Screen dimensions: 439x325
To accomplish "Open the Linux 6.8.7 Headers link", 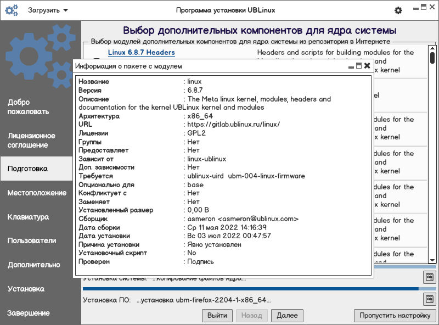I will [x=142, y=52].
